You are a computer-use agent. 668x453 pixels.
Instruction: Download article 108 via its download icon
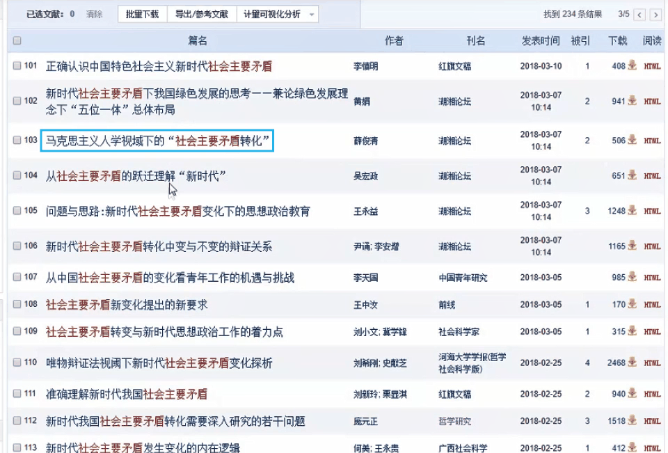633,304
